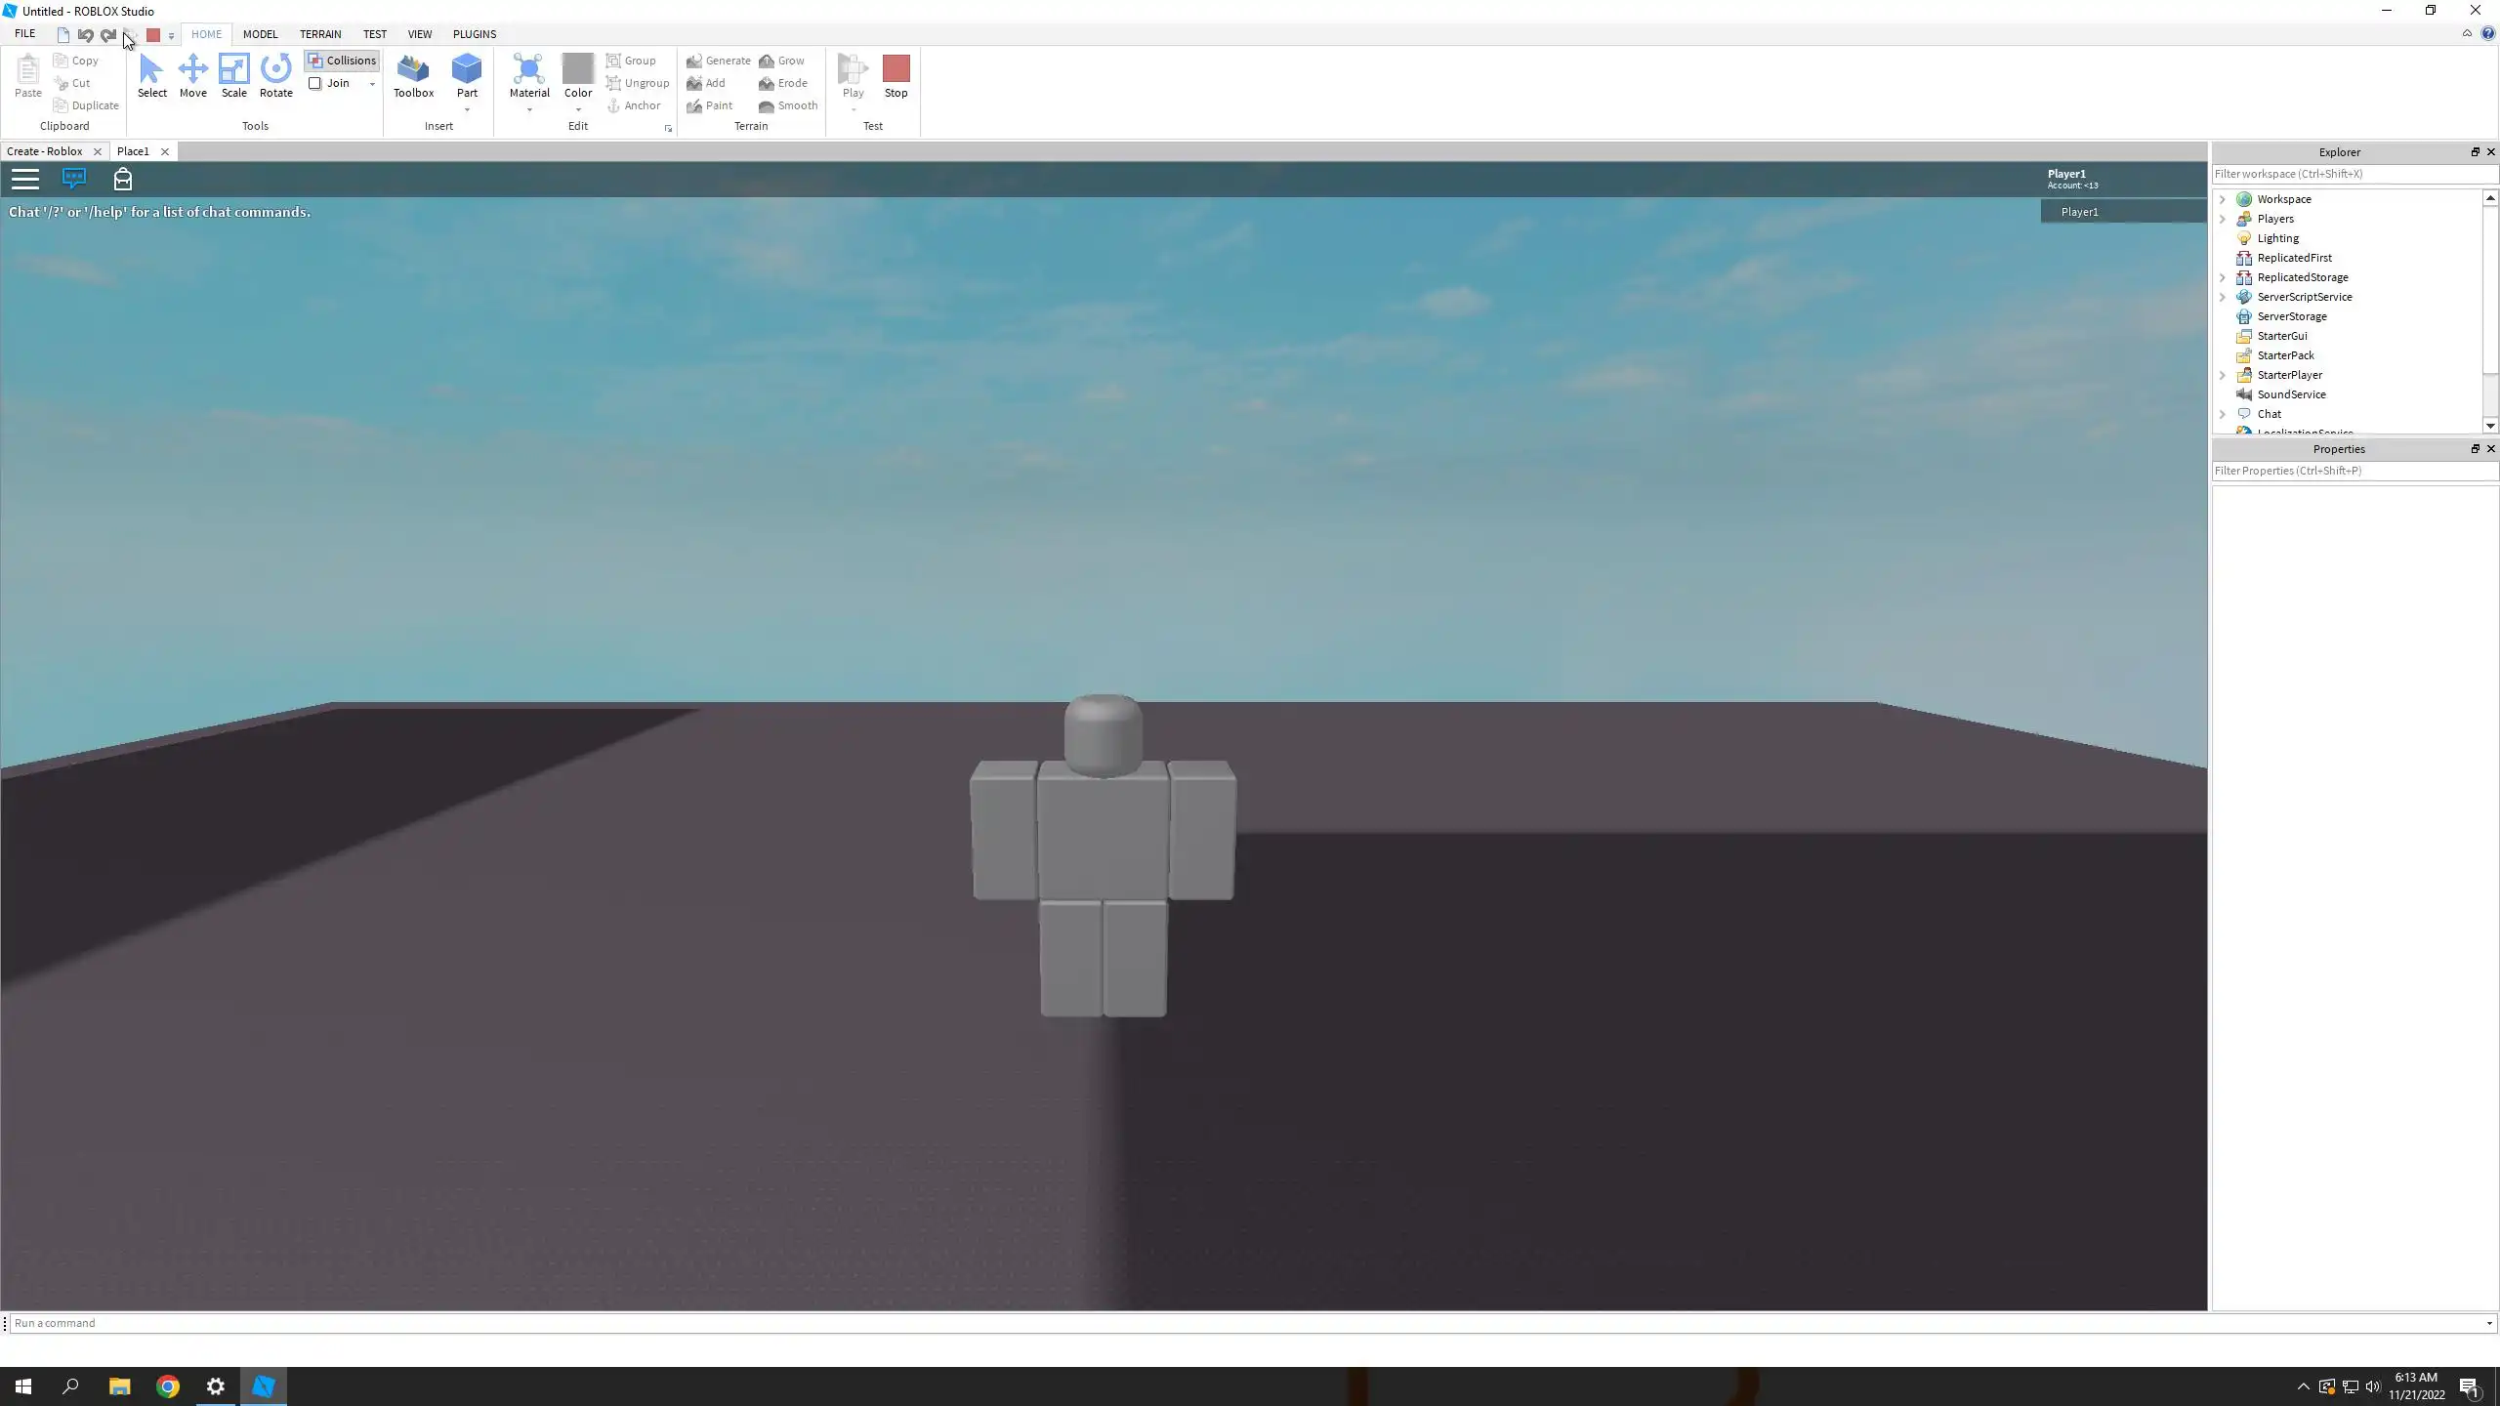
Task: Activate the Scale tool
Action: 233,75
